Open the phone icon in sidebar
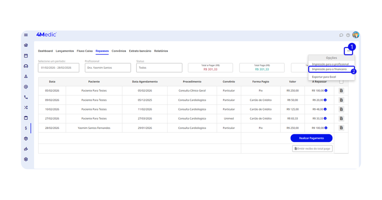 [x=26, y=97]
